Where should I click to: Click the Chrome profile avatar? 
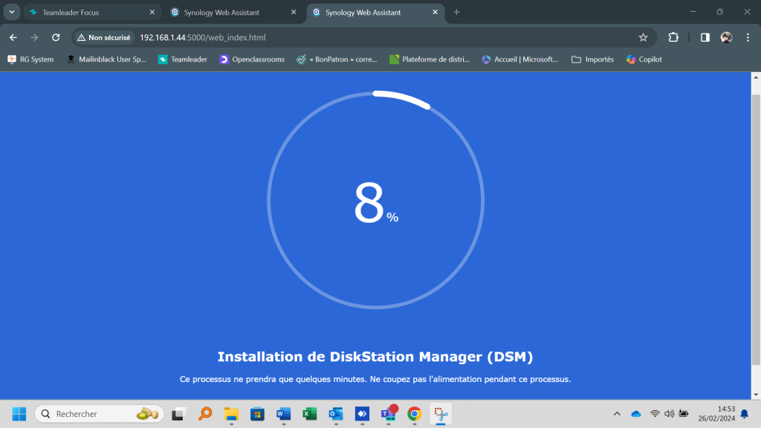[x=726, y=37]
